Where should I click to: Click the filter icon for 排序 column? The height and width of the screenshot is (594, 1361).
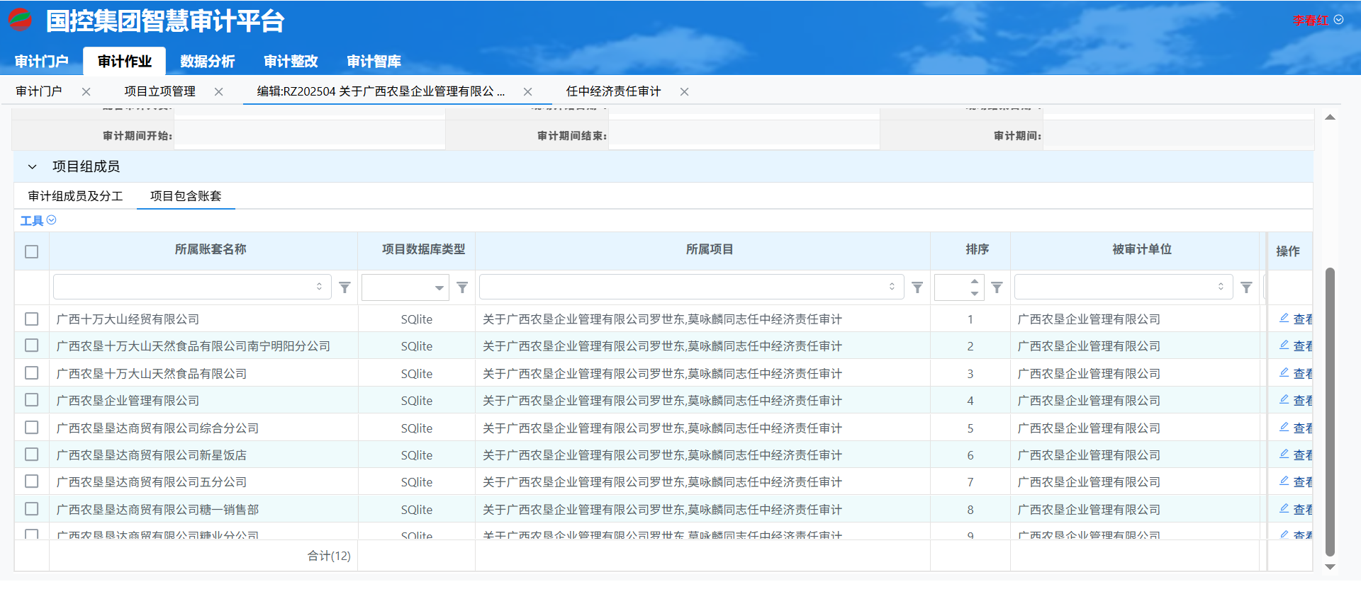click(997, 287)
